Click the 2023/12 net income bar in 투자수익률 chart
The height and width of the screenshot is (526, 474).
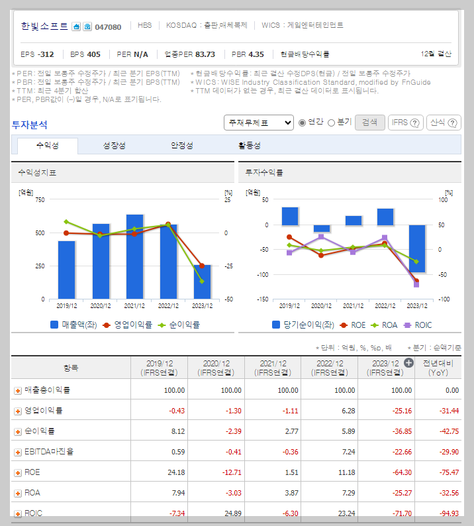(417, 248)
